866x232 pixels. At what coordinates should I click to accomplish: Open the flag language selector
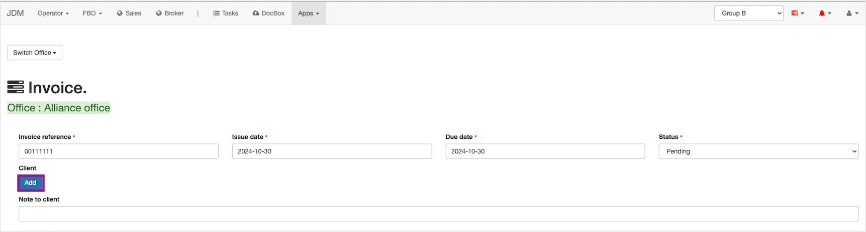click(798, 14)
